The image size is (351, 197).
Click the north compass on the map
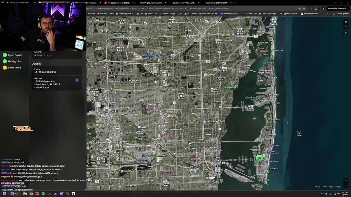tap(346, 33)
